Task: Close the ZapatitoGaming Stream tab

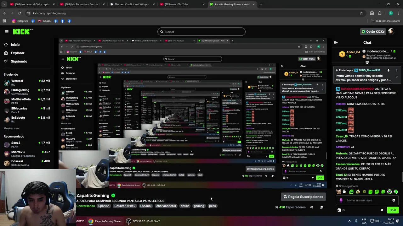Action: (x=253, y=4)
